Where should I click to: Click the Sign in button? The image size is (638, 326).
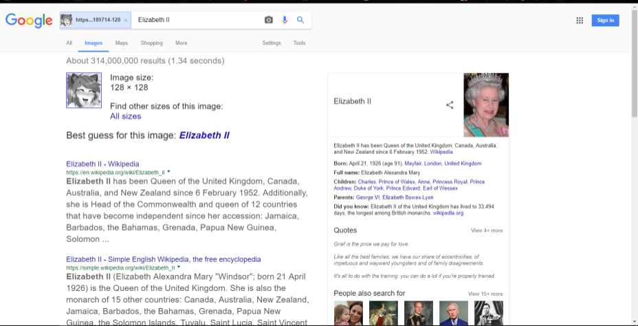coord(605,21)
